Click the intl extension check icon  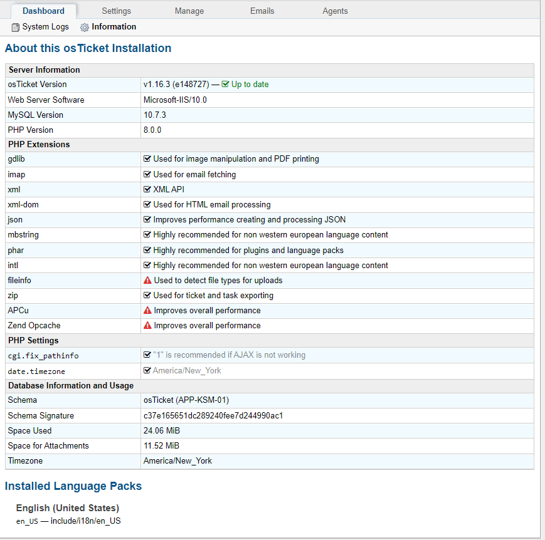coord(147,265)
